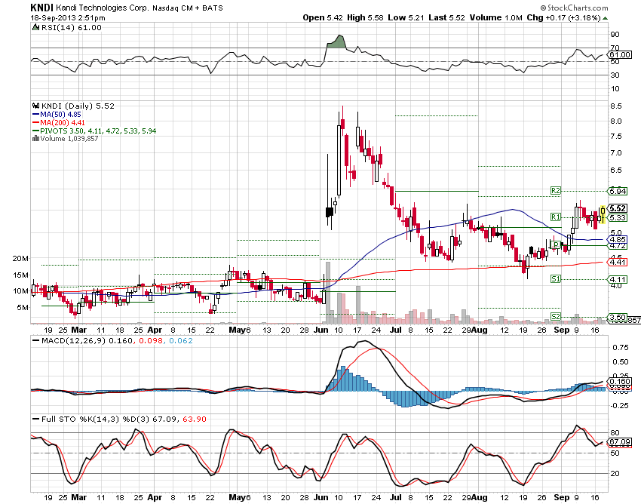Click the 3.50 pivot price tag

(618, 317)
